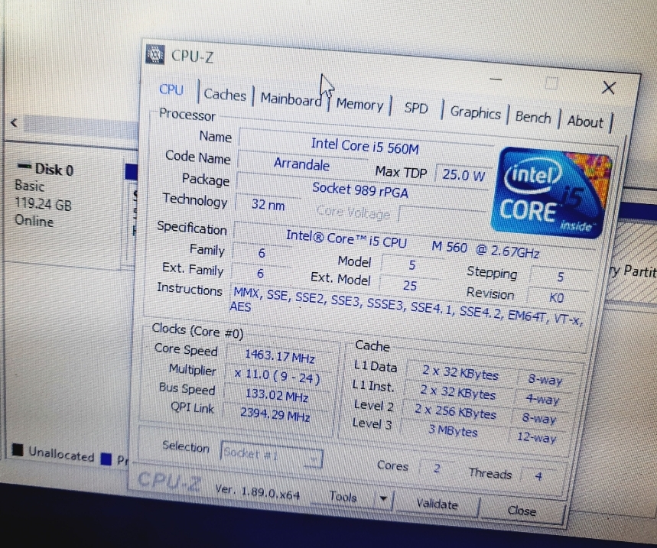Click the Tools button
The height and width of the screenshot is (548, 657).
pos(343,497)
